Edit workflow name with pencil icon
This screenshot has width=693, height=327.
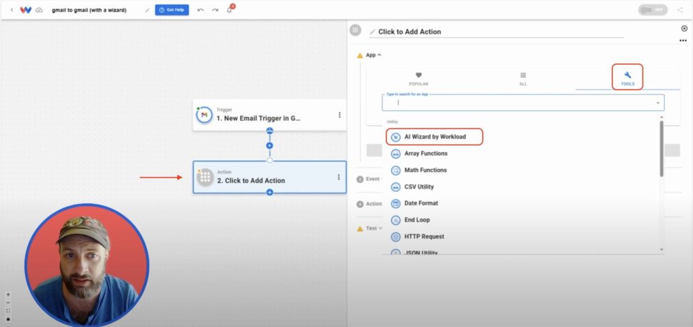pyautogui.click(x=147, y=9)
